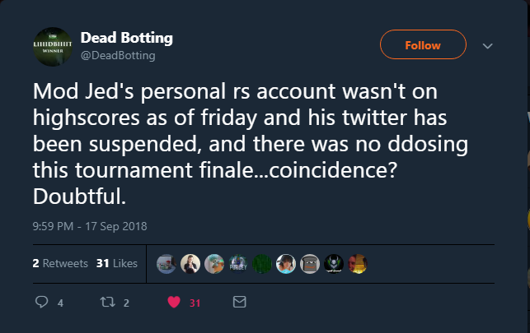Click the last red-yellow liker avatar

click(x=357, y=264)
